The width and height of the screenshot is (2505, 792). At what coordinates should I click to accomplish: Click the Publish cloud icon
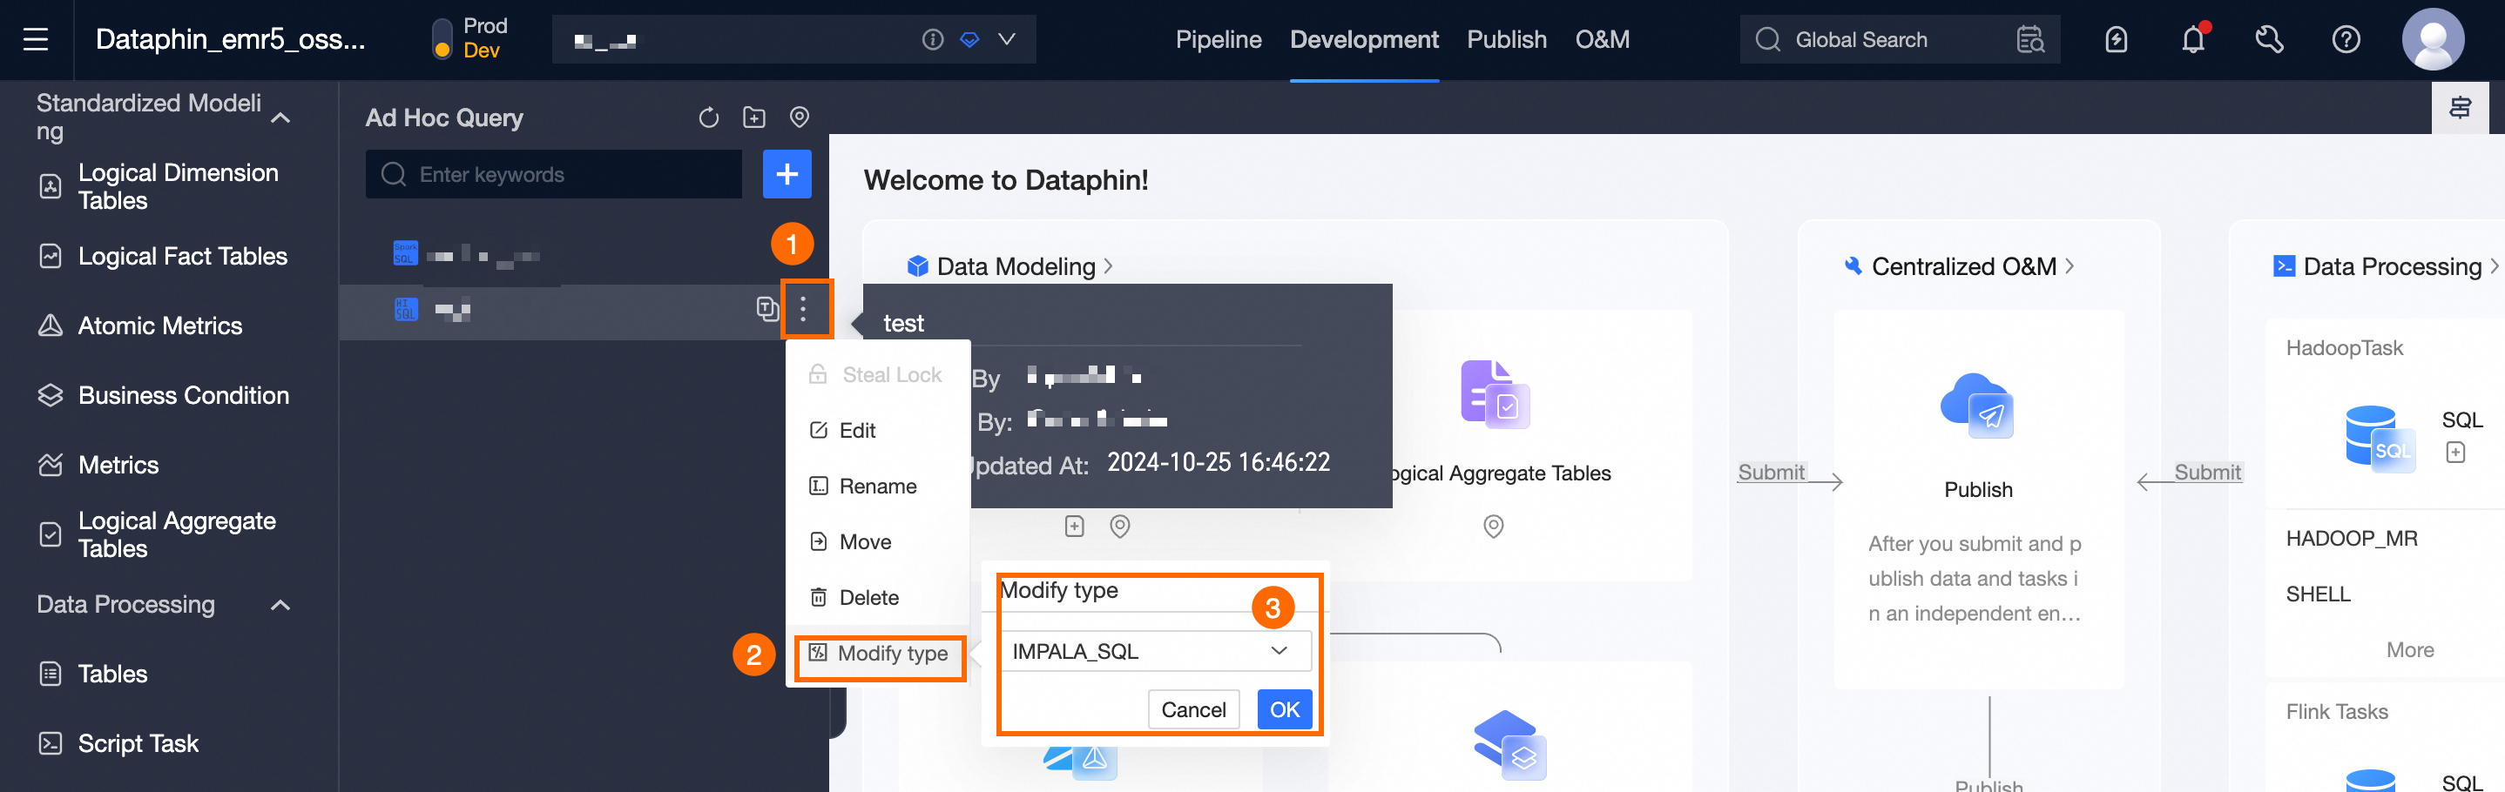pos(1978,406)
